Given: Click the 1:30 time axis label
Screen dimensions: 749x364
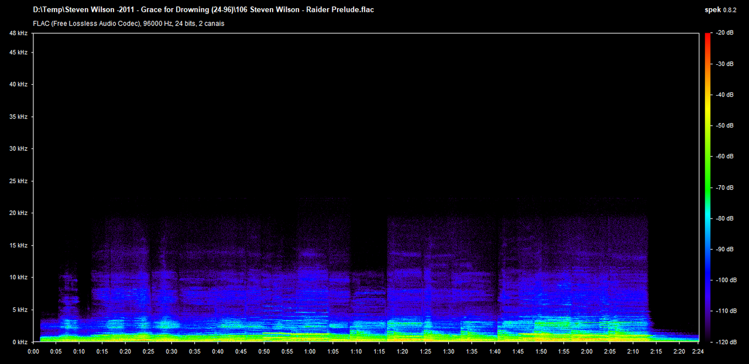Looking at the screenshot, I should tap(449, 352).
